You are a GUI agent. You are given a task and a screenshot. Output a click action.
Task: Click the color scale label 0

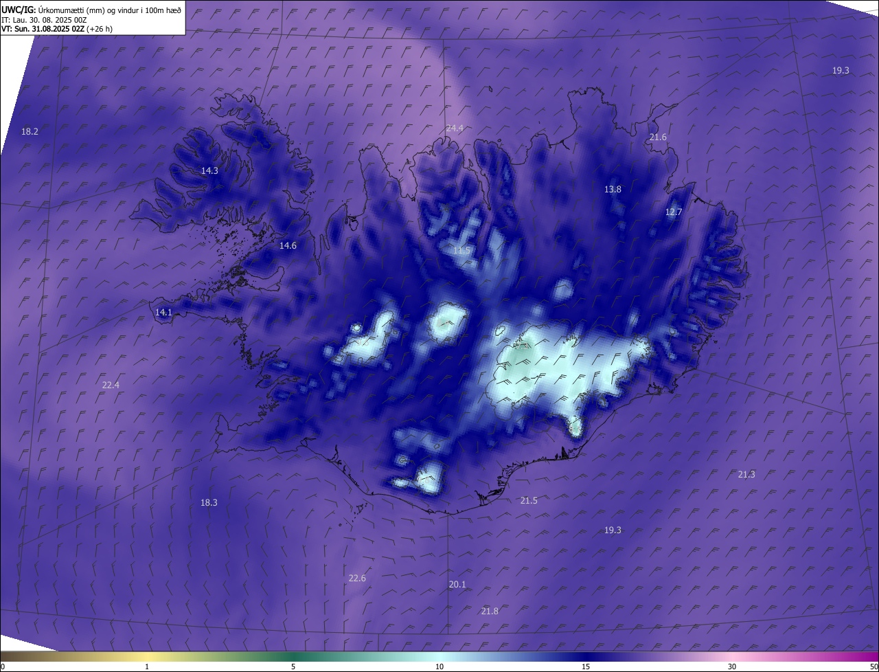tap(3, 667)
